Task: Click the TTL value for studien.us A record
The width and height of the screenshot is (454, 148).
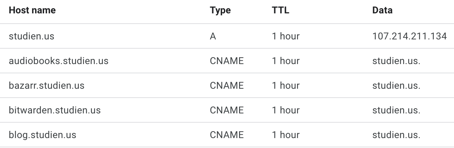Action: [286, 36]
